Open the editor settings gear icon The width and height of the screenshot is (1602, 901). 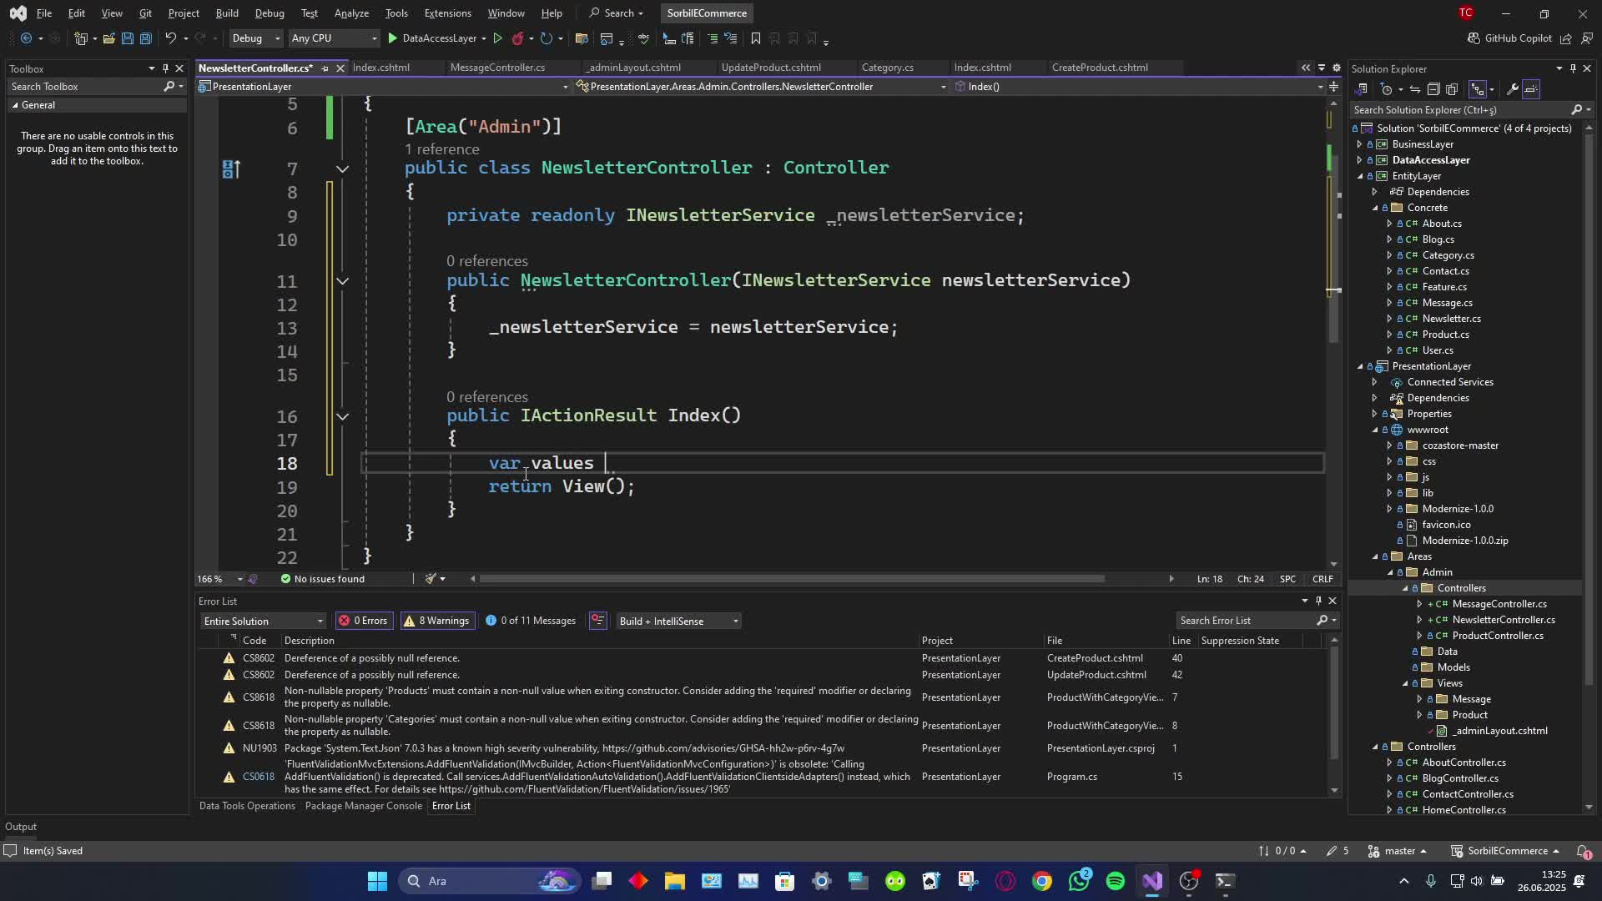tap(1336, 68)
